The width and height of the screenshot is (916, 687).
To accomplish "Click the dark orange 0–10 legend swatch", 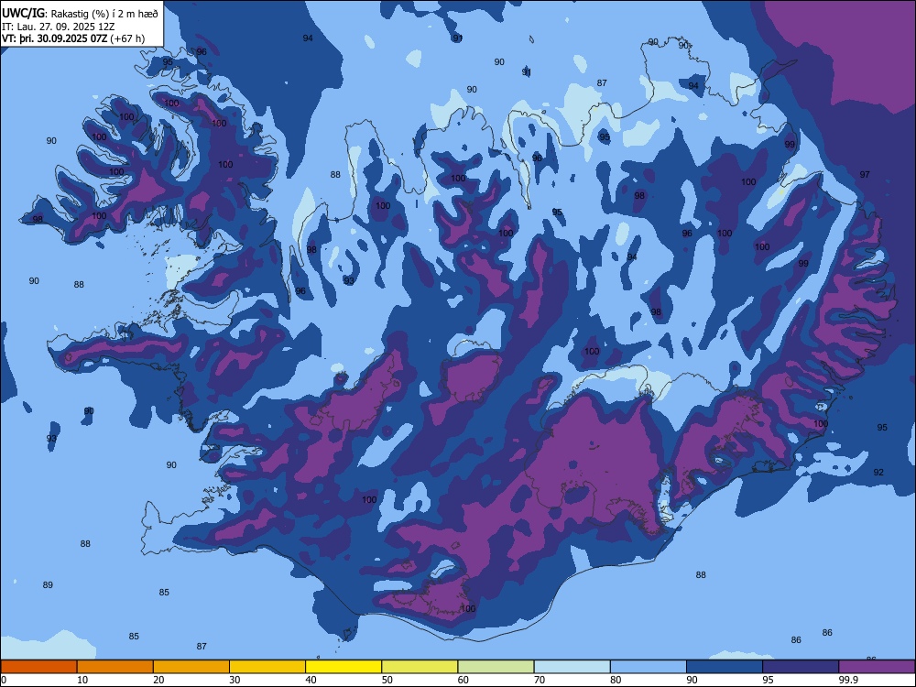I will (x=38, y=667).
